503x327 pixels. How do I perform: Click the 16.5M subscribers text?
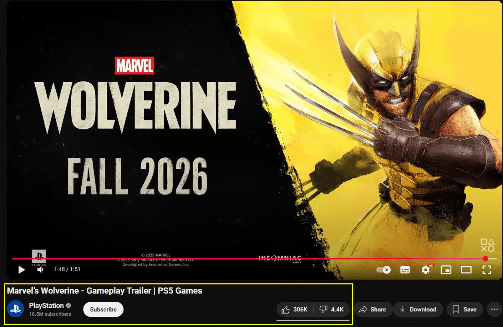pos(50,314)
